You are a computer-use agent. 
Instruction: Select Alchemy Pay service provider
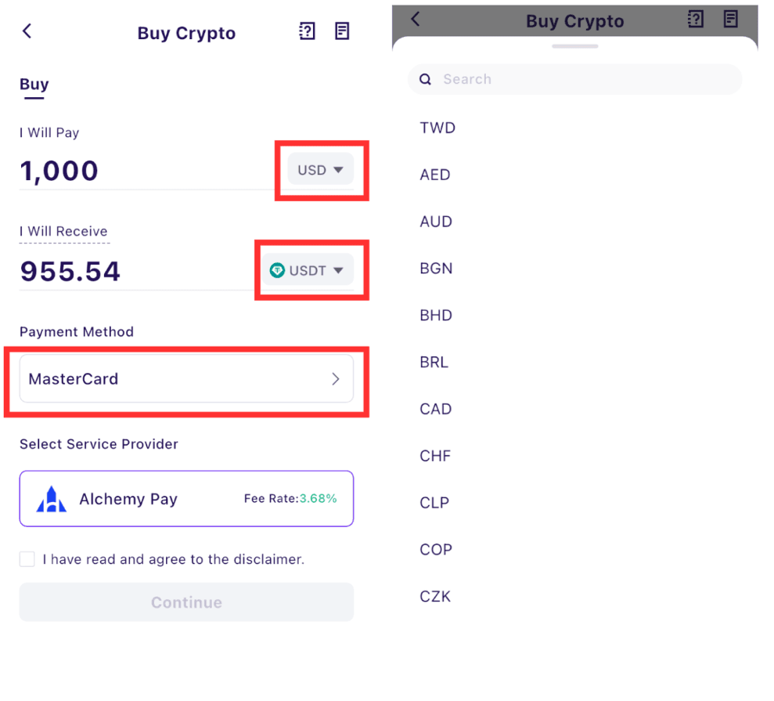coord(186,498)
